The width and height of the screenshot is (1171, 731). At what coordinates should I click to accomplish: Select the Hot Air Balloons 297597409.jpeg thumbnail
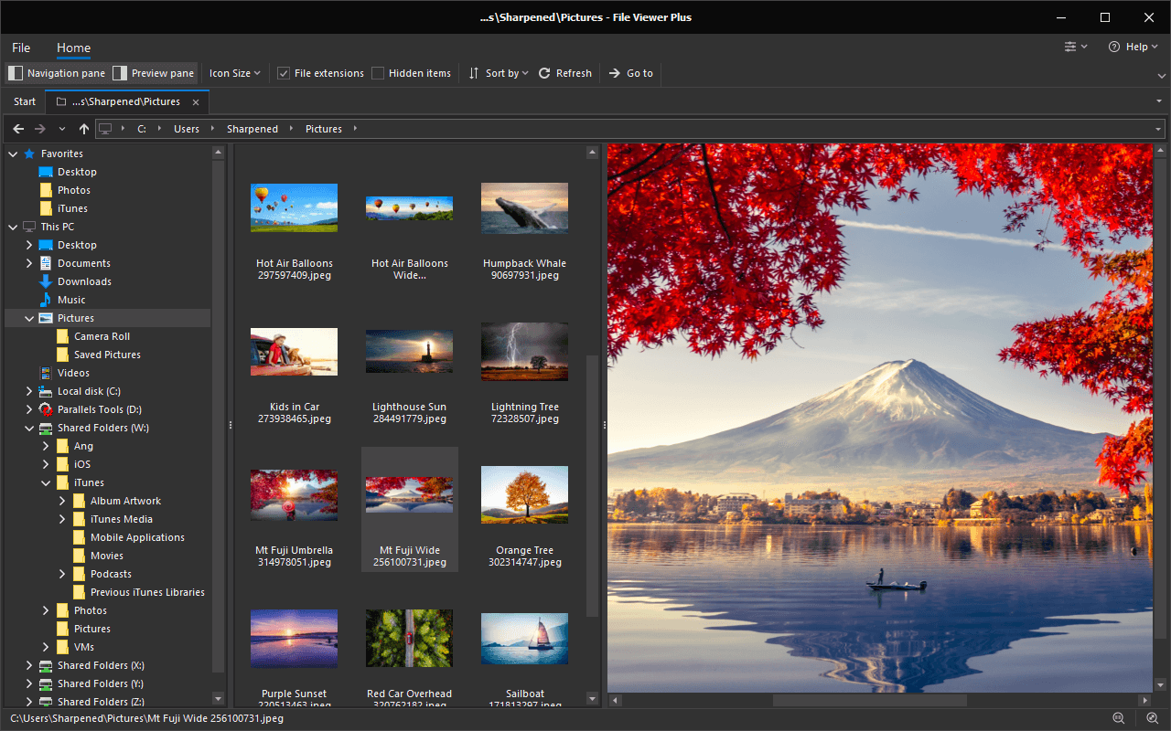295,207
